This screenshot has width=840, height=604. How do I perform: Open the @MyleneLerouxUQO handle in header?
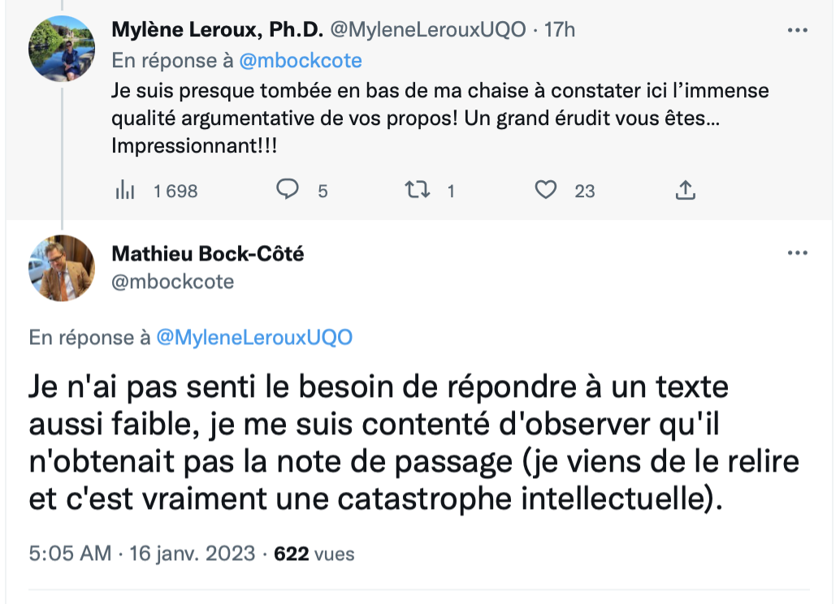click(x=428, y=29)
